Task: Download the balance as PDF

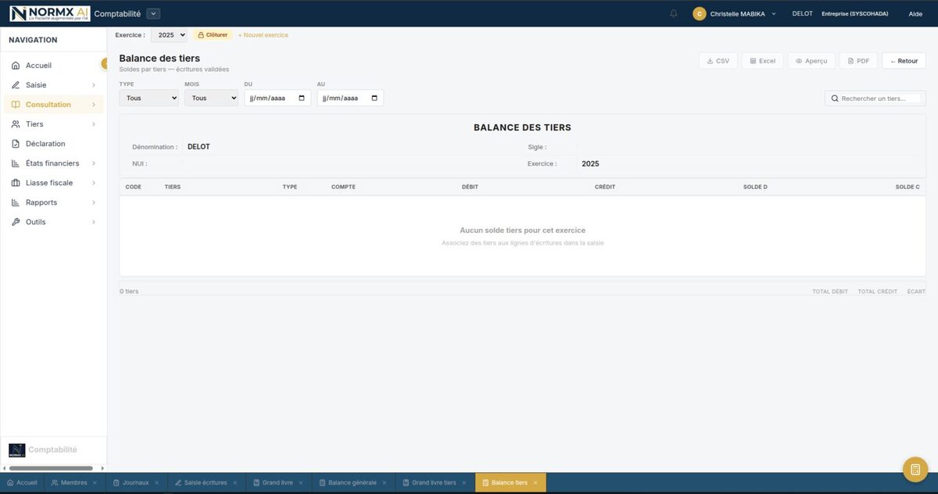Action: [x=858, y=61]
